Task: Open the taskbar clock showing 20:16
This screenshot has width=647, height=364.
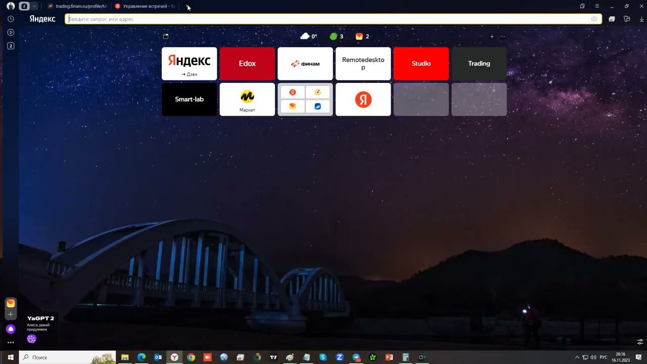Action: point(620,357)
